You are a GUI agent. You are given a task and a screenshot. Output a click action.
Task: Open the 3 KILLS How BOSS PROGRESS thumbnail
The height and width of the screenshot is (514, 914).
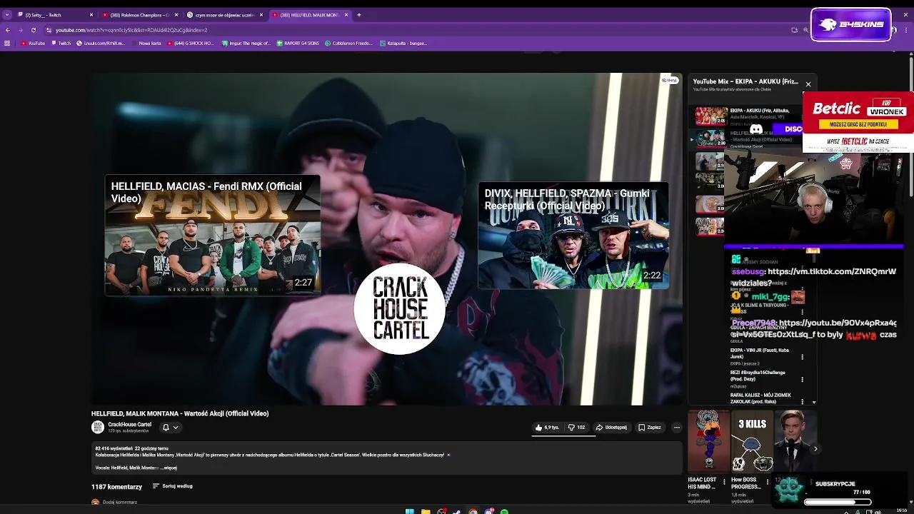tap(752, 441)
